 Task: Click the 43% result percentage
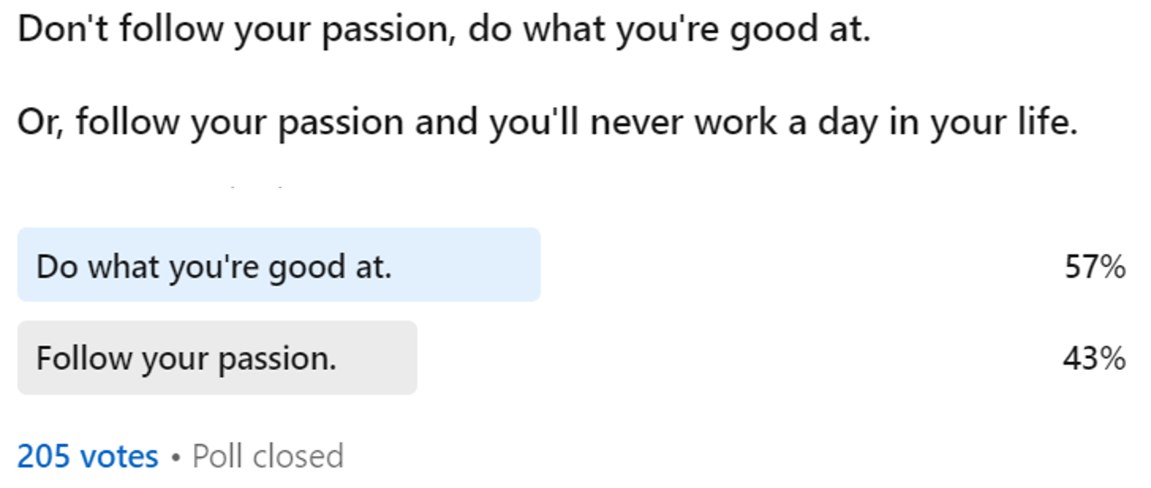(x=1094, y=359)
